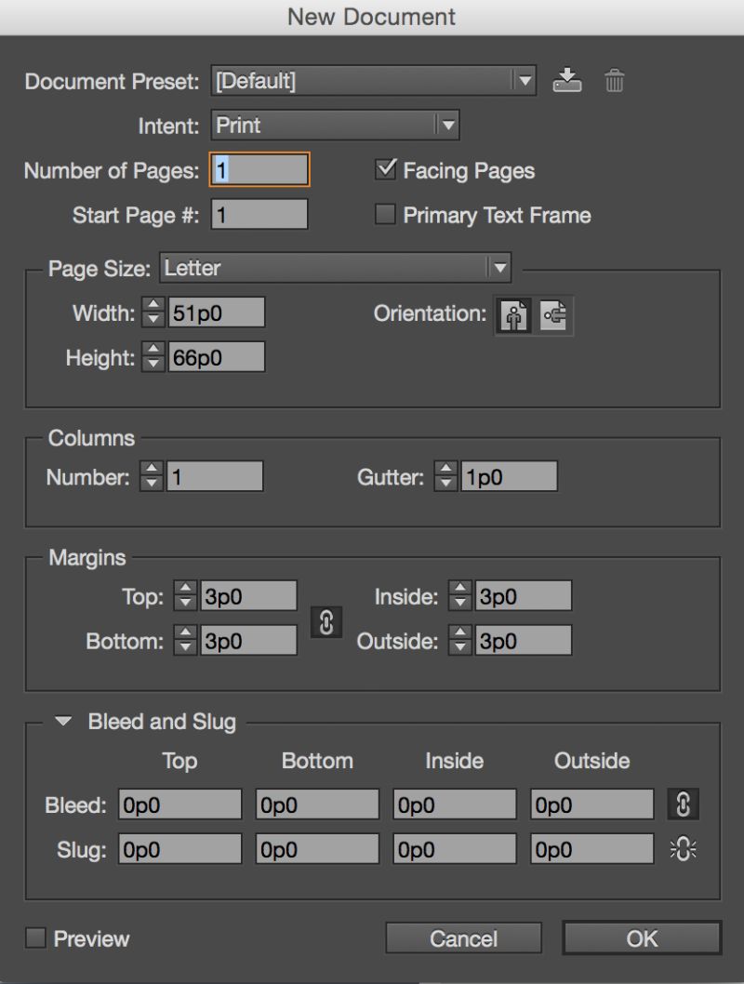The width and height of the screenshot is (744, 984).
Task: Link the Slug values chain icon
Action: pyautogui.click(x=684, y=848)
